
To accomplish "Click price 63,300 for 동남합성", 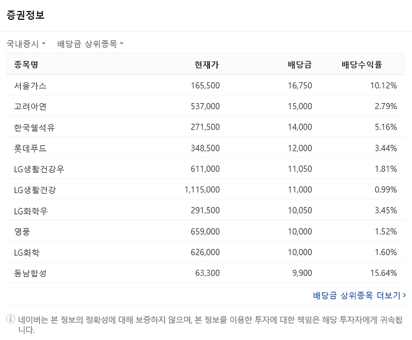I will [x=207, y=273].
